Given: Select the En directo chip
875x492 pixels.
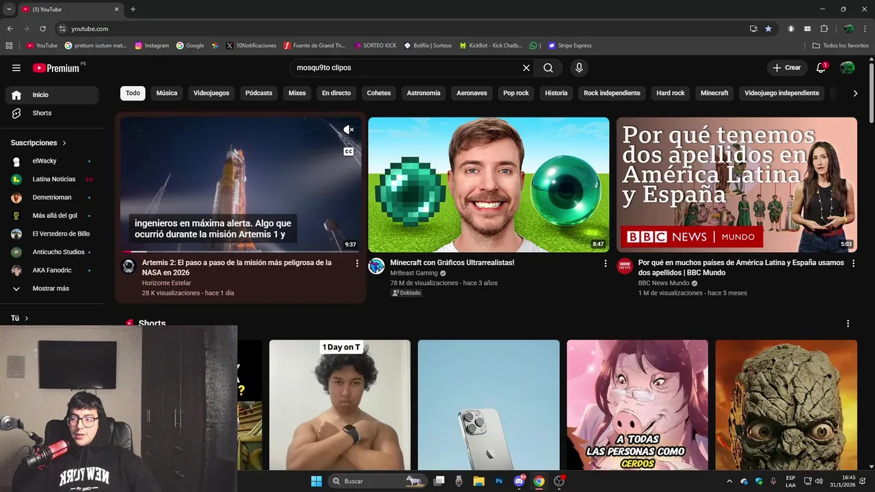Looking at the screenshot, I should pyautogui.click(x=336, y=93).
